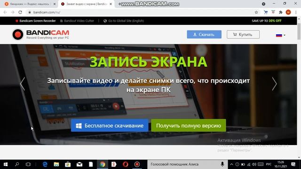Screen dimensions: 301x169
Task: Go to previous slide with left arrow
Action: (x=23, y=84)
